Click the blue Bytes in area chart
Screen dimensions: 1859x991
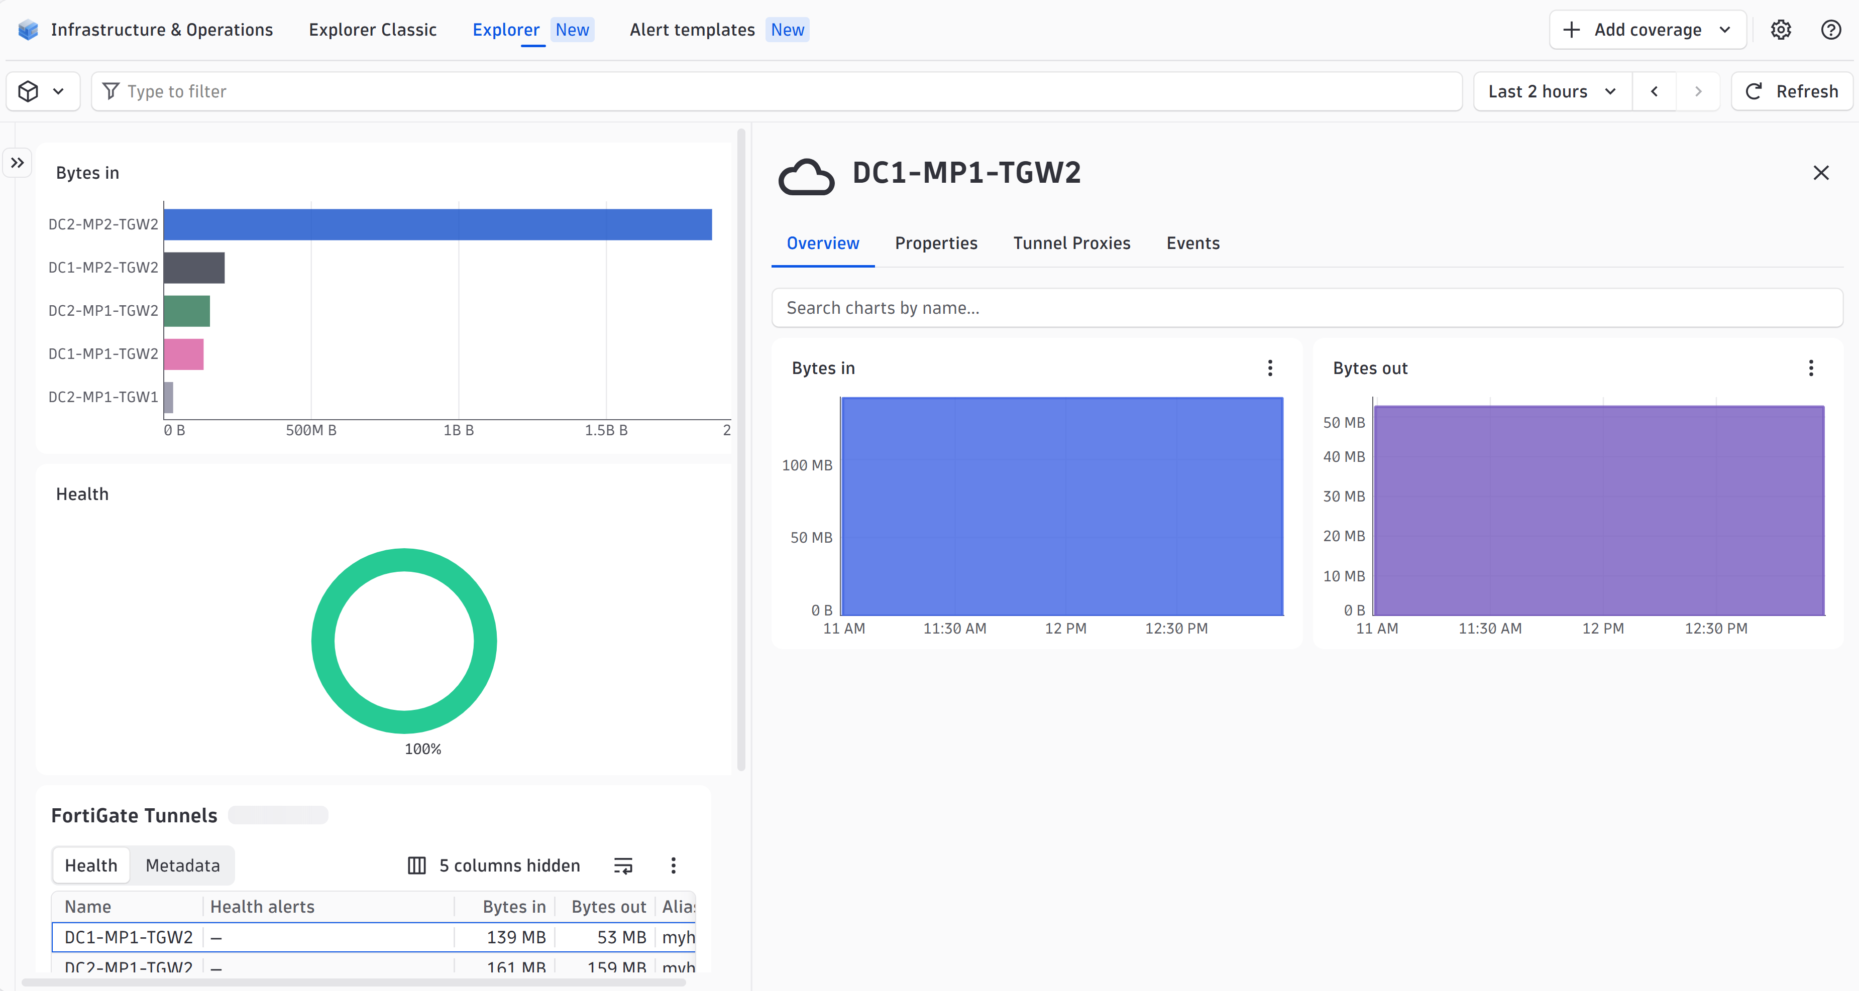point(1062,507)
